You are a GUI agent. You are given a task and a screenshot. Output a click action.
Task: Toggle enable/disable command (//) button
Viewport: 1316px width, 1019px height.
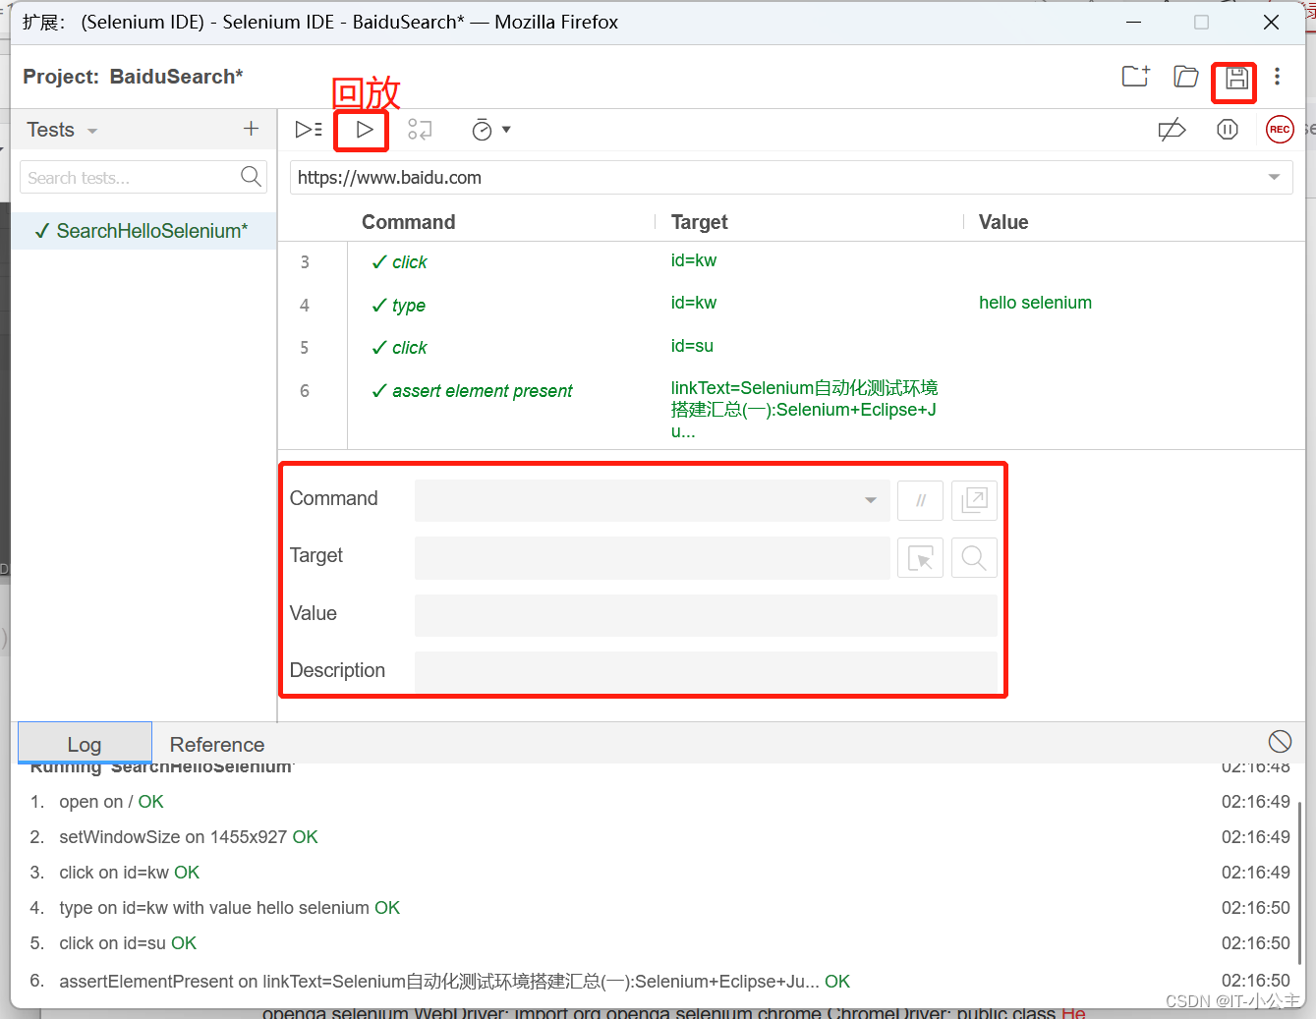pos(921,500)
